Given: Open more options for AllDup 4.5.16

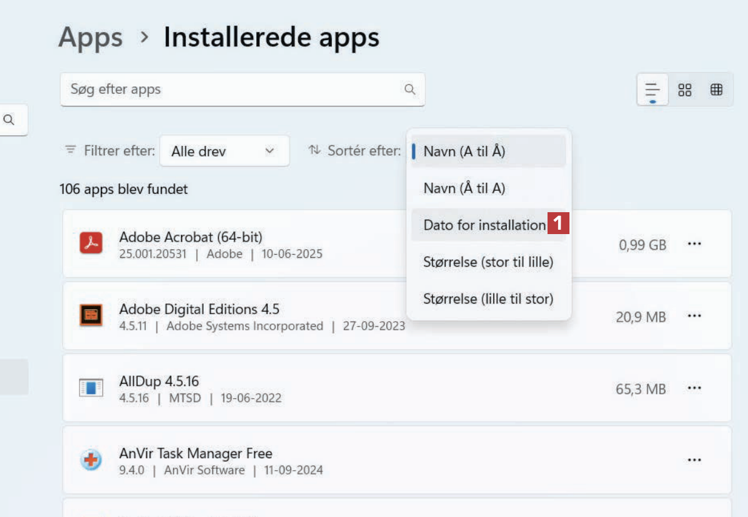Looking at the screenshot, I should pos(694,388).
